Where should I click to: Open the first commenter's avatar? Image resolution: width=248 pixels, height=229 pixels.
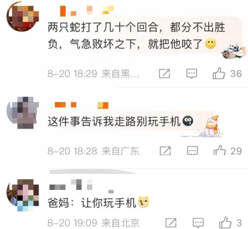click(x=23, y=17)
